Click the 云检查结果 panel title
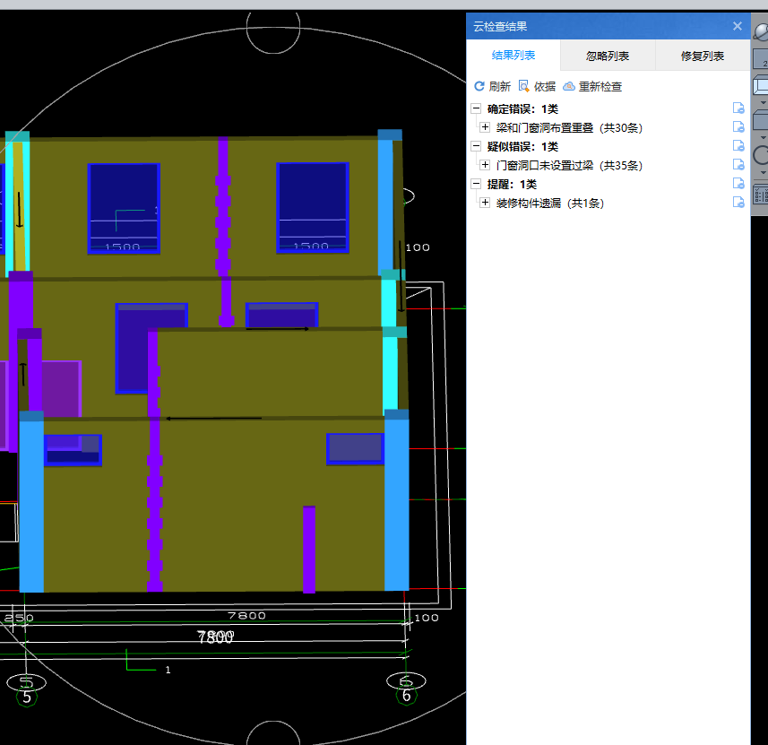This screenshot has height=745, width=768. pos(500,27)
